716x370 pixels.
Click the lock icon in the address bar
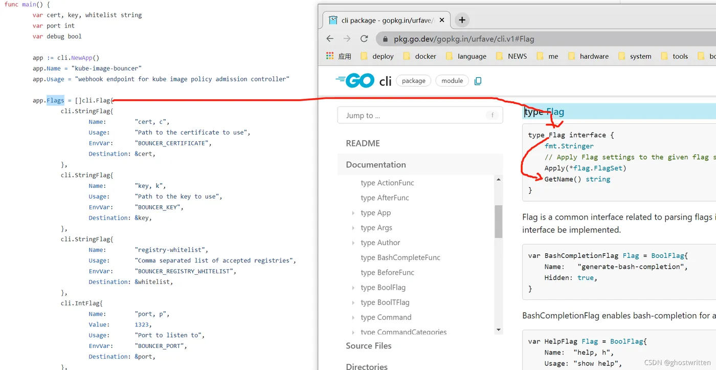click(385, 39)
